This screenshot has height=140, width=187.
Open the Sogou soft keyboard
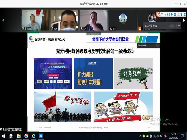click(x=175, y=15)
